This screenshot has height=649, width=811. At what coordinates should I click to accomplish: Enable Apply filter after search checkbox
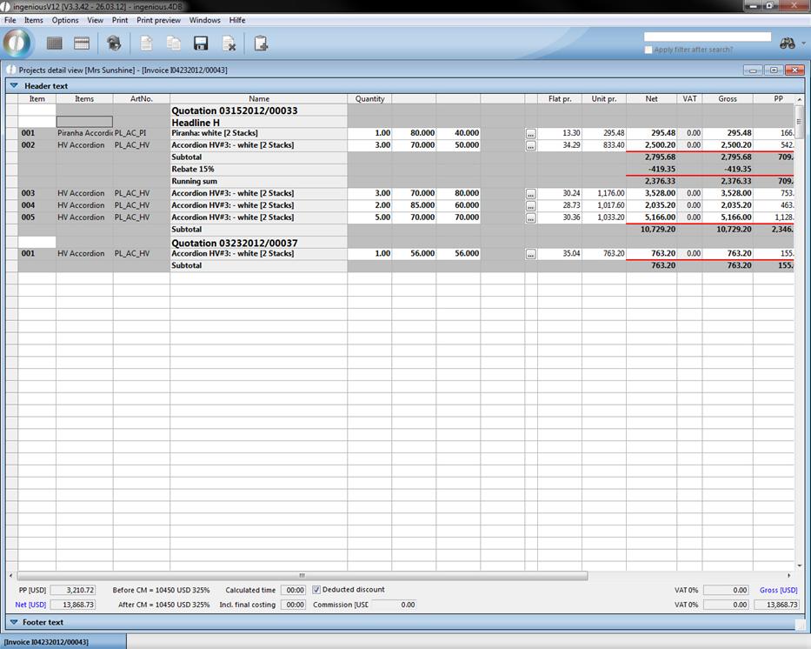(648, 50)
